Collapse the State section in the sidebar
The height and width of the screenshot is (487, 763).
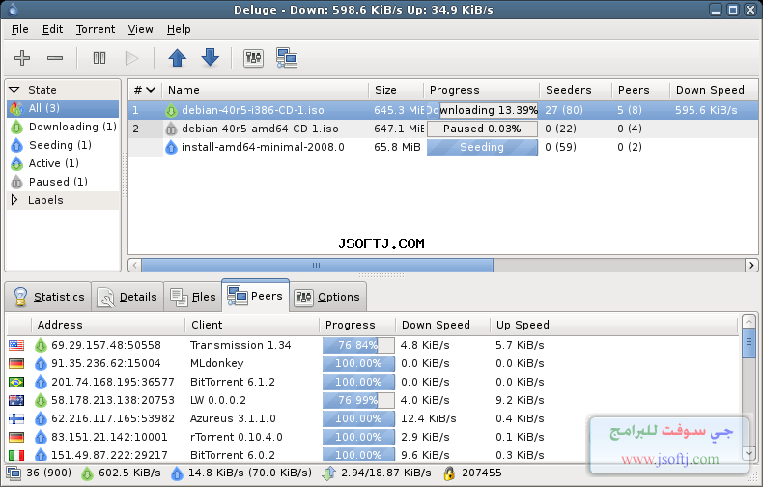coord(14,90)
